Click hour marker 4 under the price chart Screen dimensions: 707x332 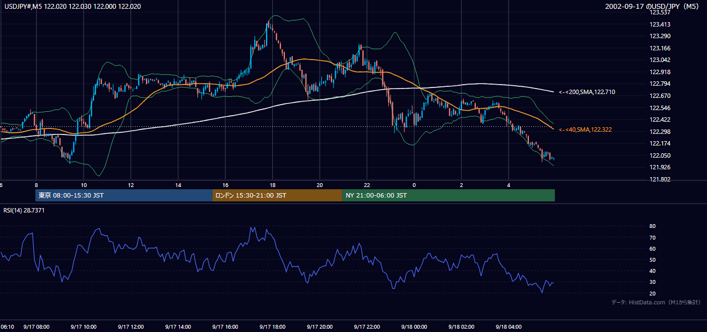click(x=509, y=185)
